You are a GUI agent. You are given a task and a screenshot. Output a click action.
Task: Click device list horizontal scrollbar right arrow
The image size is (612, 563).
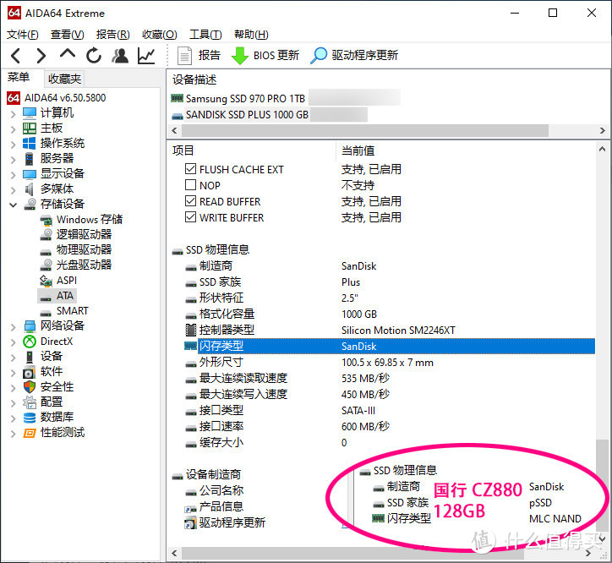click(603, 131)
